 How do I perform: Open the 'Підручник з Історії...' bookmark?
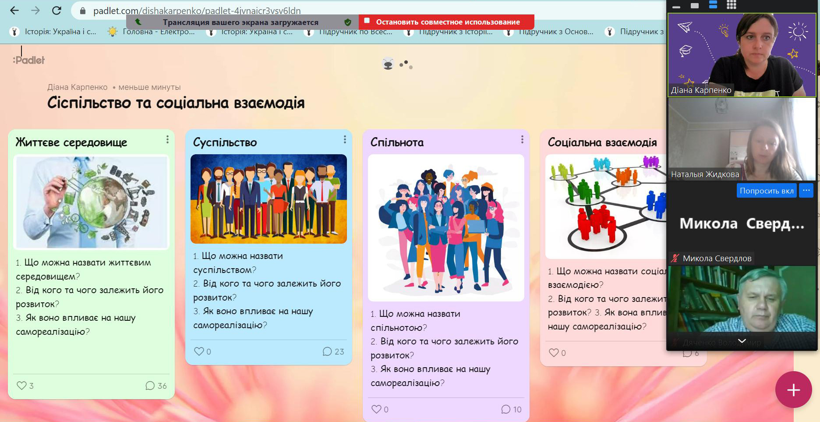pos(448,32)
